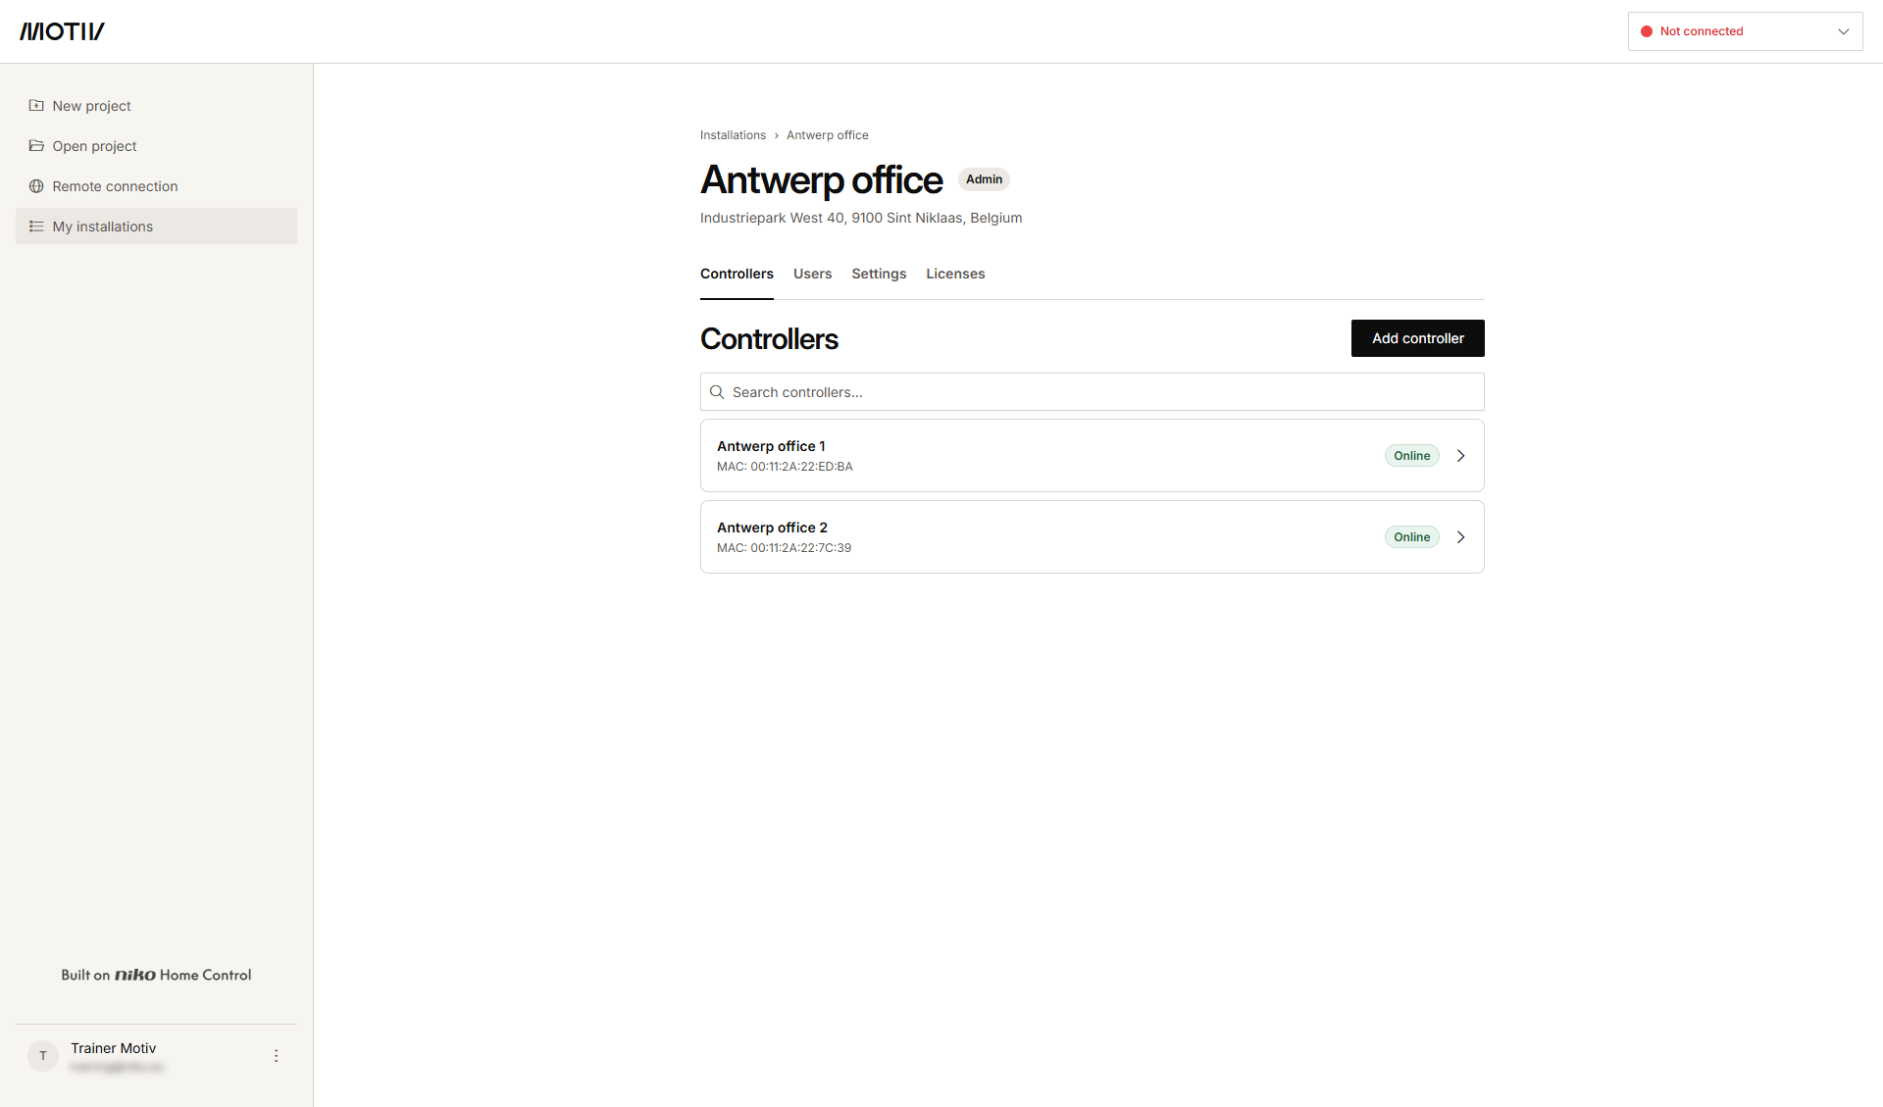Open the Licenses tab
Image resolution: width=1883 pixels, height=1107 pixels.
click(x=955, y=274)
